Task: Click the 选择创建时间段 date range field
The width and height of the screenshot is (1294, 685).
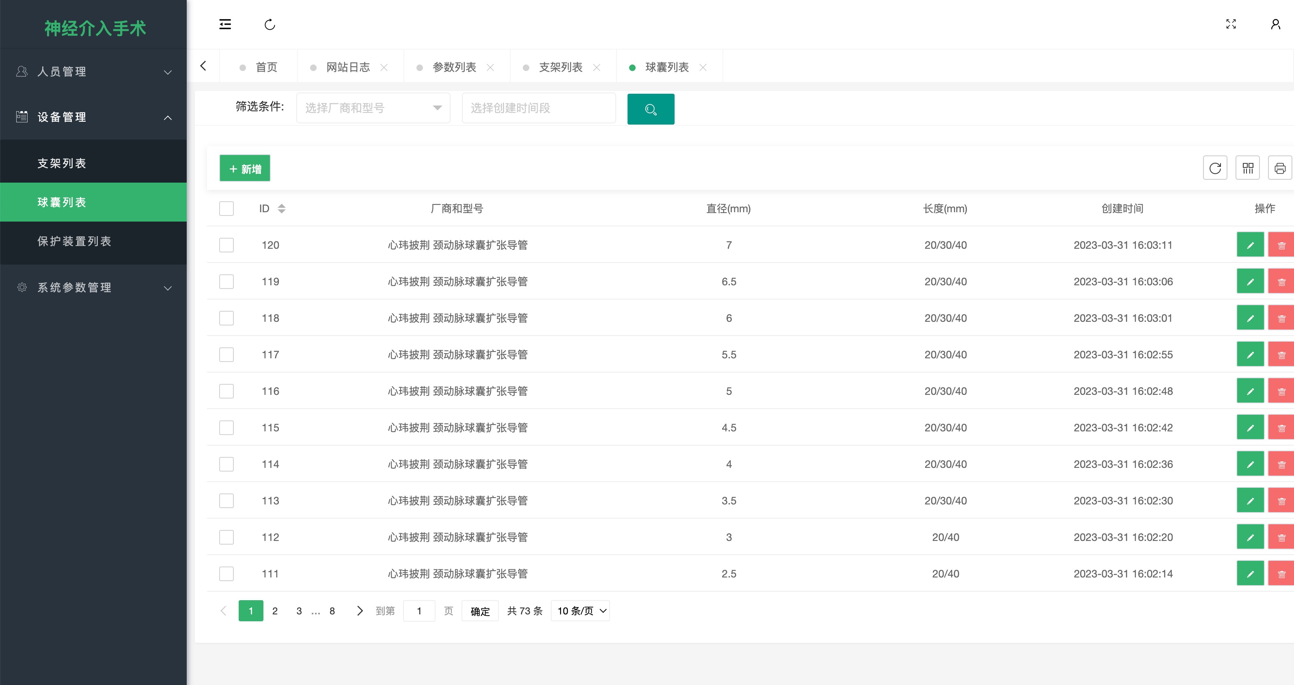Action: [x=539, y=108]
